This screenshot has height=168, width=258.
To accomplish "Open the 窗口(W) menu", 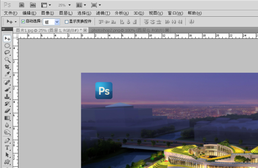I will [x=175, y=13].
